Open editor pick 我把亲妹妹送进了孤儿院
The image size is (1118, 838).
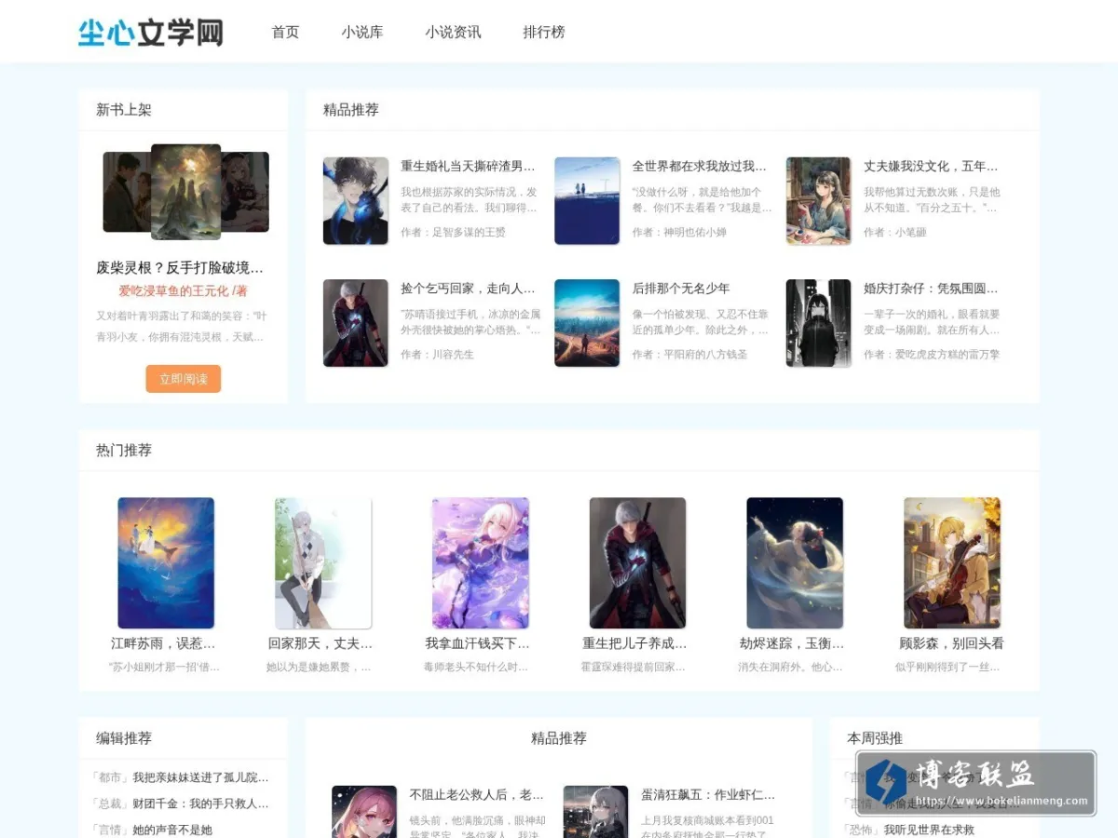200,777
